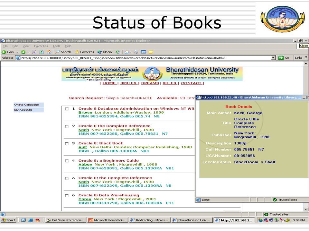309x231 pixels.
Task: Open the My Account sidebar item
Action: tap(29, 110)
